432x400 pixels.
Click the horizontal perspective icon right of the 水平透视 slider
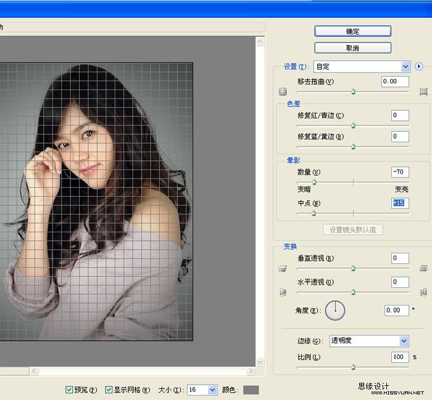pos(423,292)
